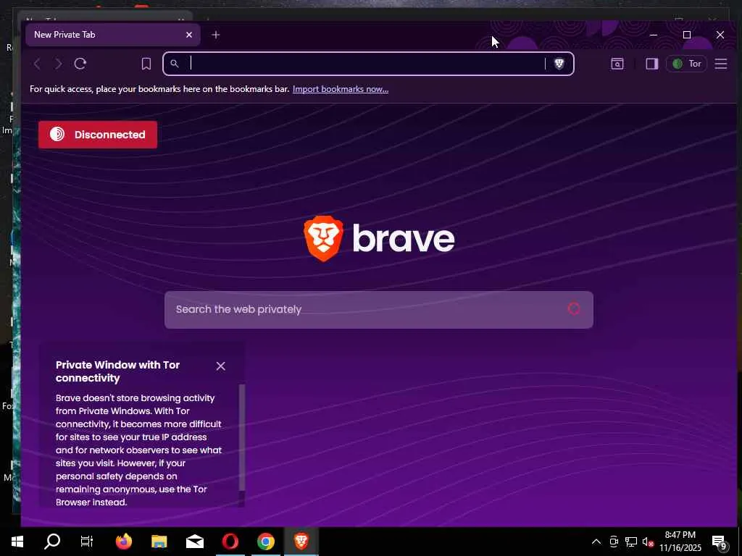Click the Brave taskbar icon
The image size is (742, 556).
301,542
